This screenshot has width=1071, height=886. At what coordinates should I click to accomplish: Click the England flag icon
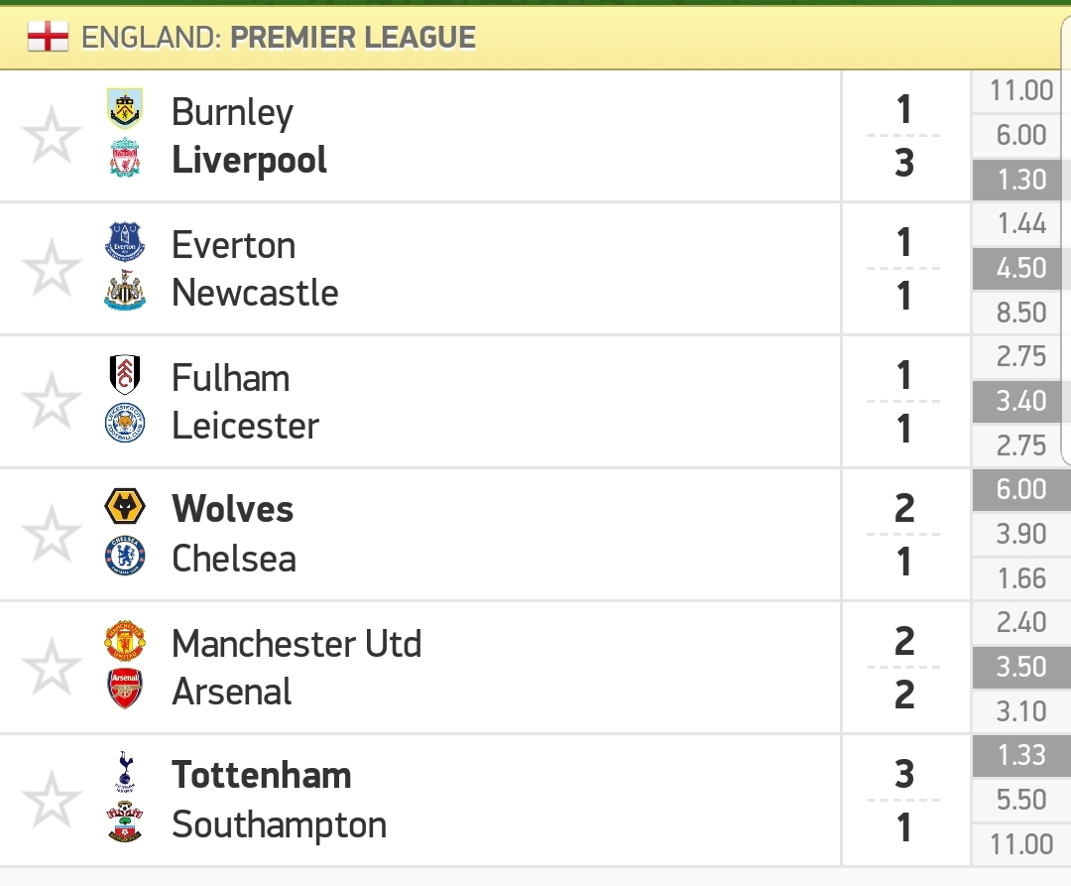coord(48,37)
